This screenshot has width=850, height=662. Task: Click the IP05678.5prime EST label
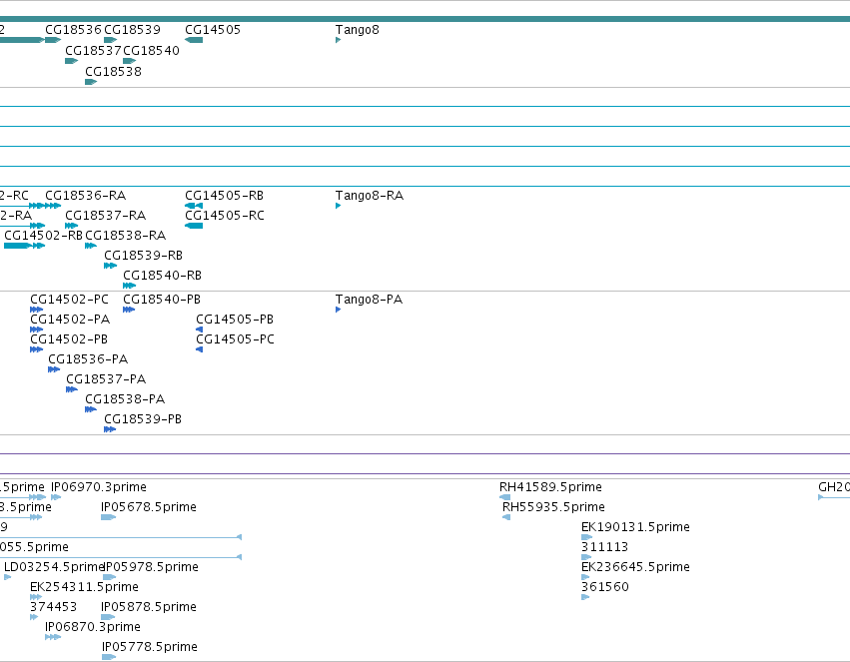click(149, 507)
